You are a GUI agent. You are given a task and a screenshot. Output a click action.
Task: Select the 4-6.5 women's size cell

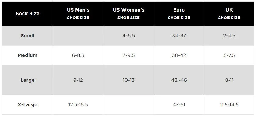[x=129, y=35]
